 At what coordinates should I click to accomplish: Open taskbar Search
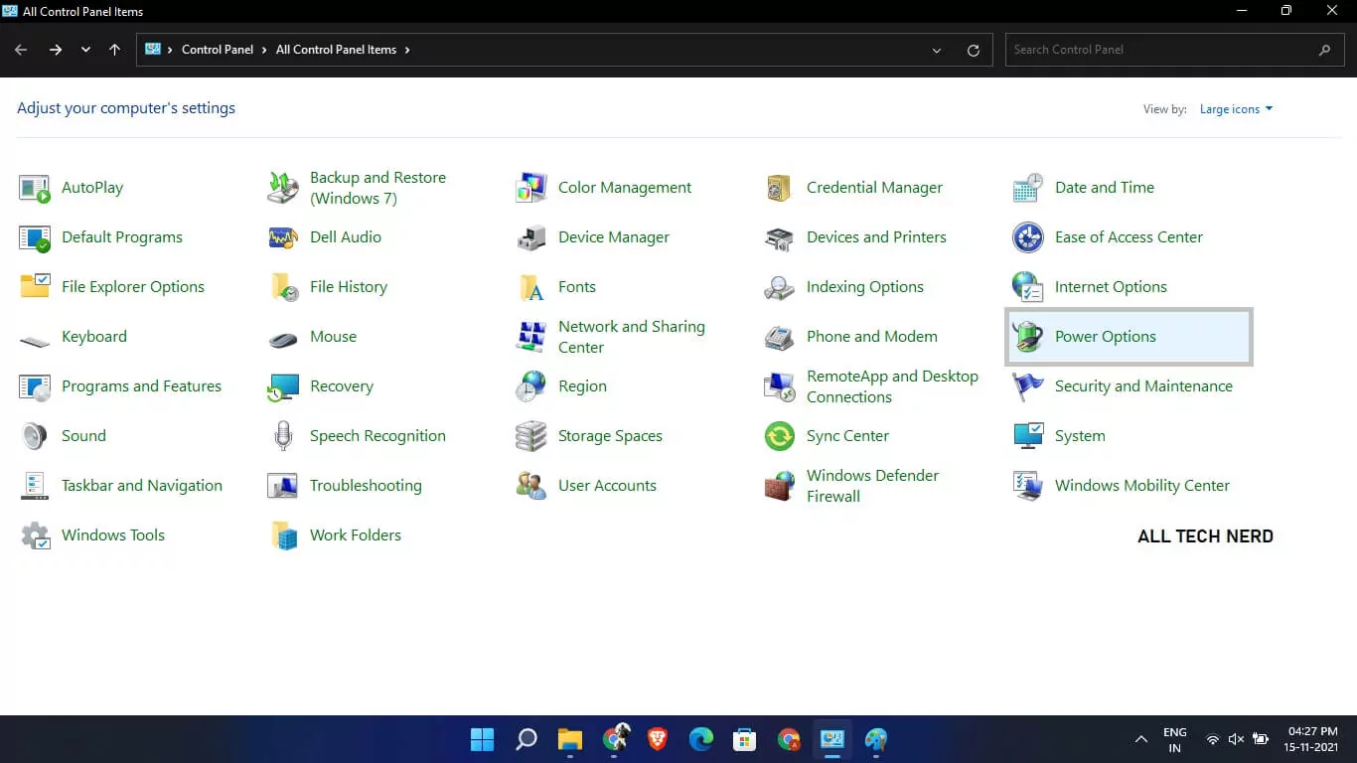pyautogui.click(x=527, y=739)
